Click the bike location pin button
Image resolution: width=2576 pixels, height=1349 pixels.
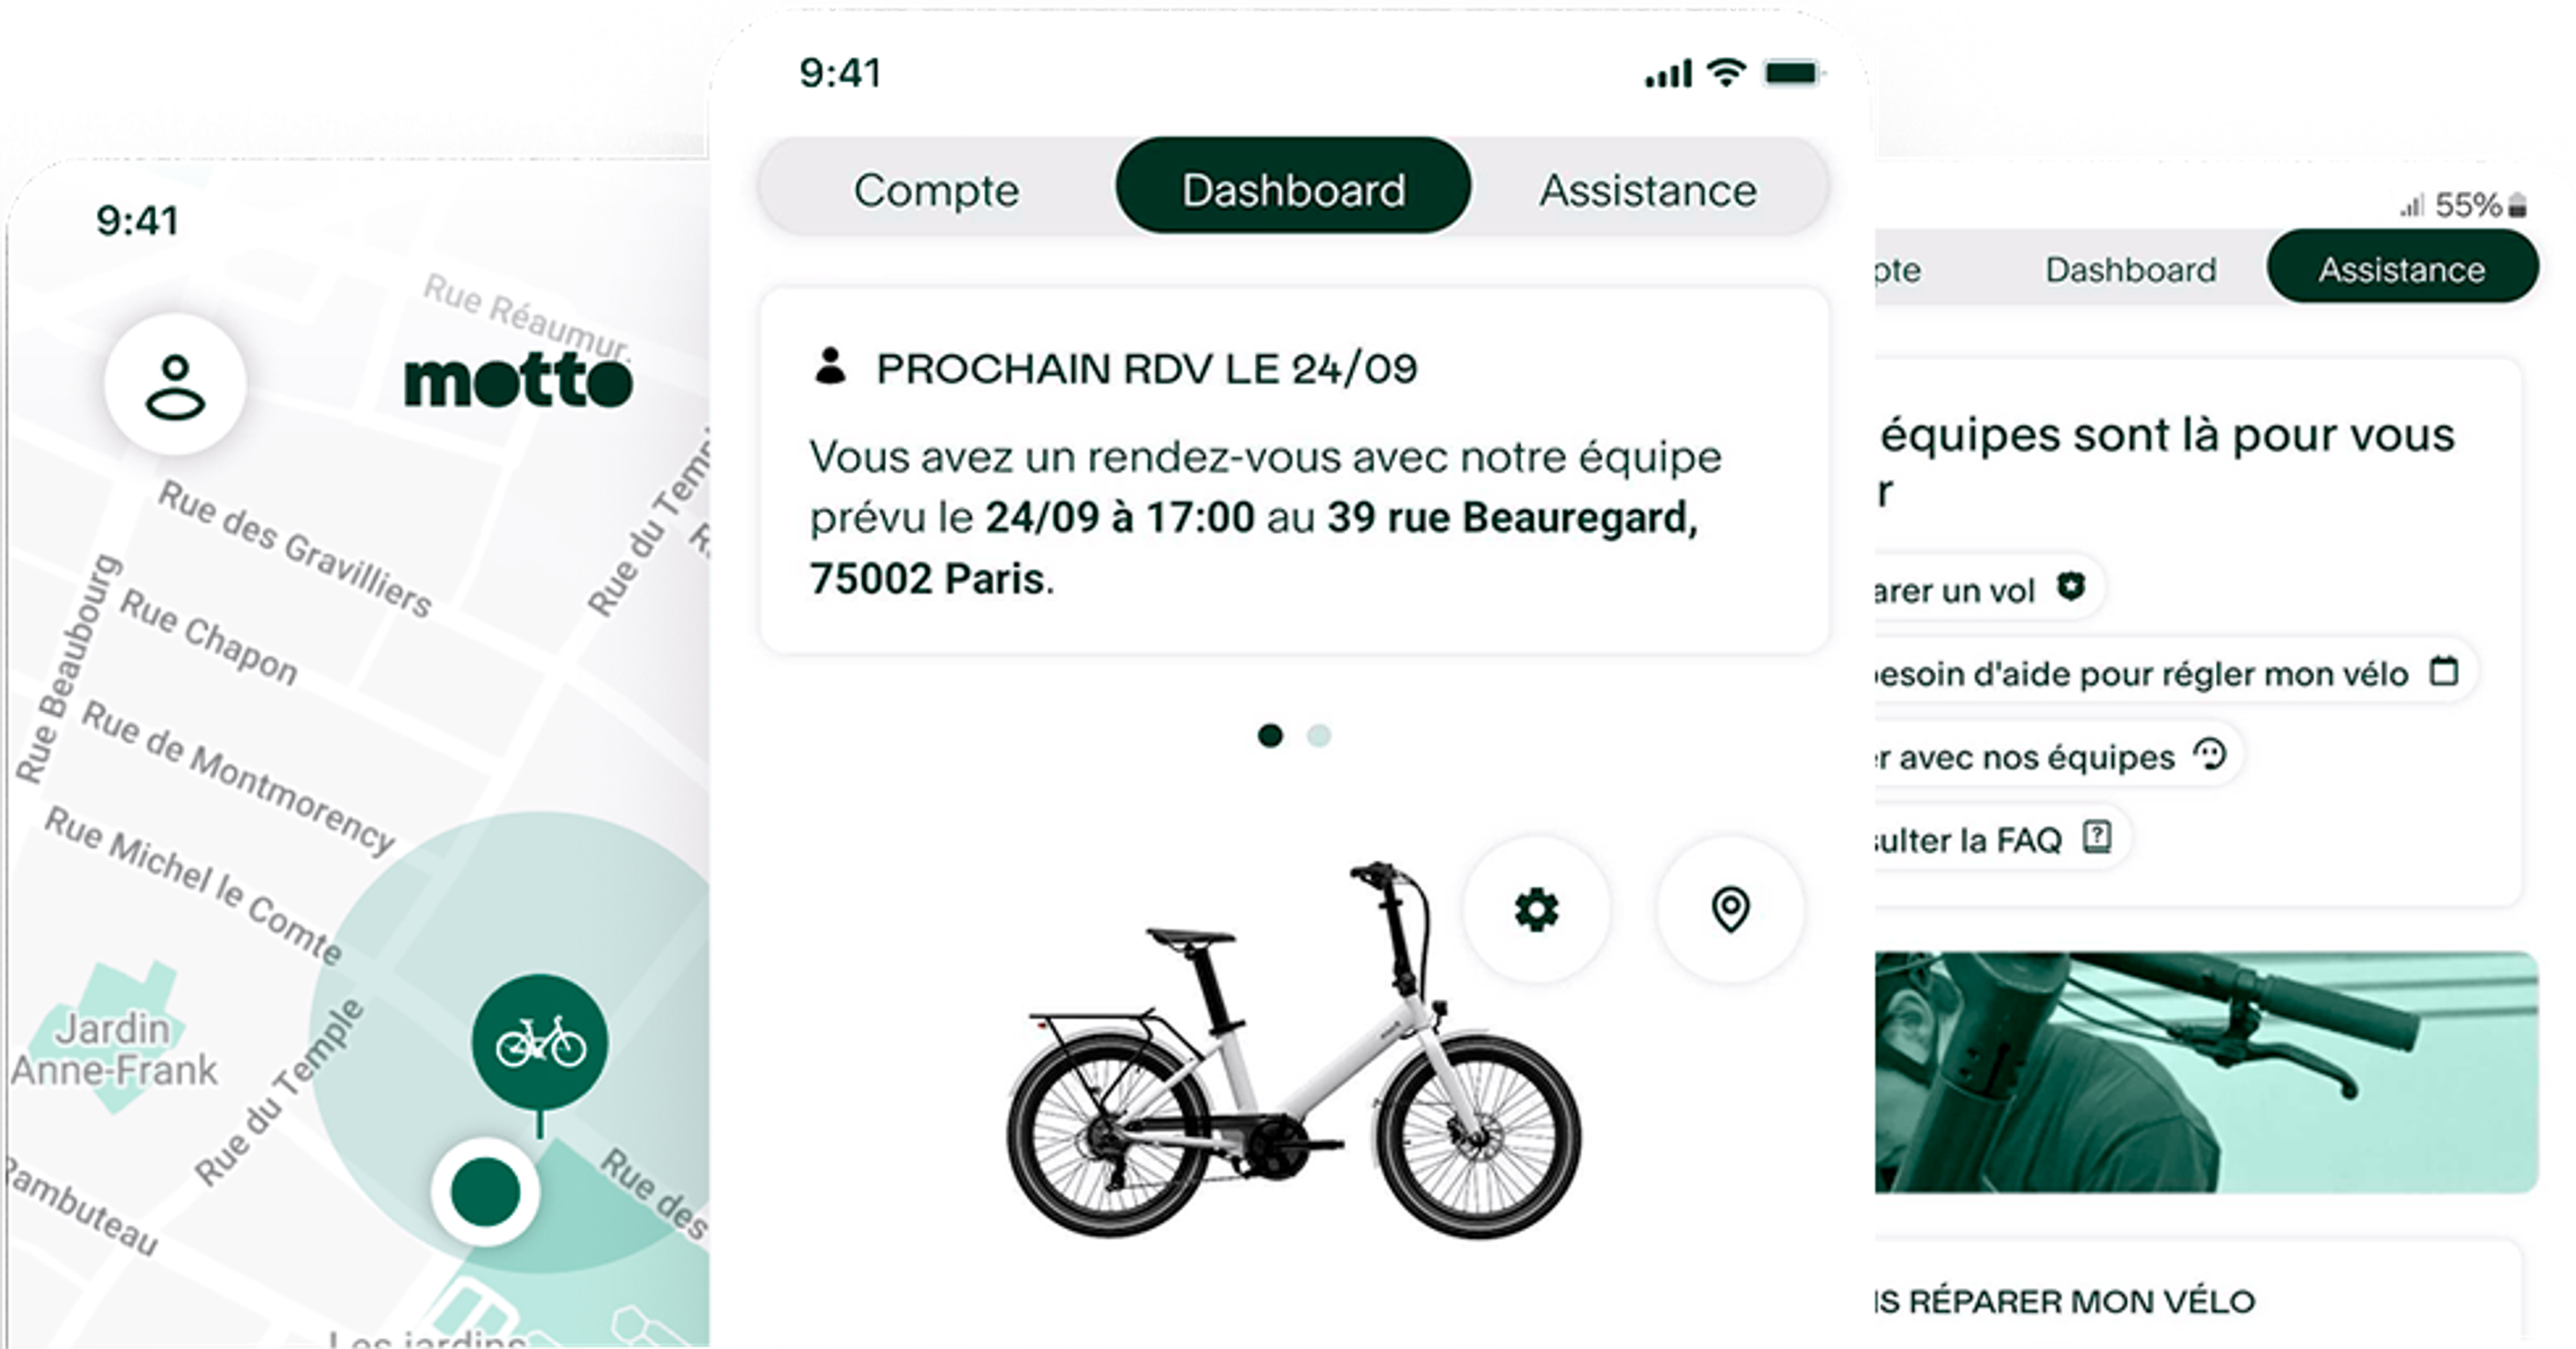pyautogui.click(x=1731, y=911)
